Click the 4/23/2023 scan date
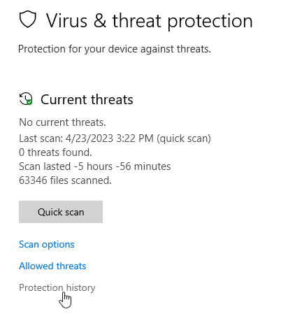Viewport: 288px width, 314px height. (89, 138)
